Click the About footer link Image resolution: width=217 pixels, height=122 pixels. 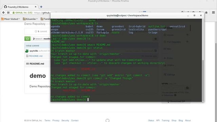[188, 121]
